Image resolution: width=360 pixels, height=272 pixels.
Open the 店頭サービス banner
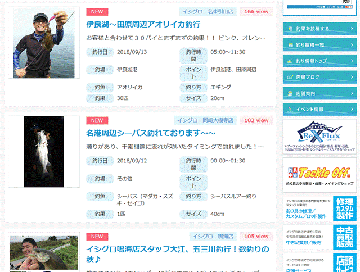[x=319, y=263]
